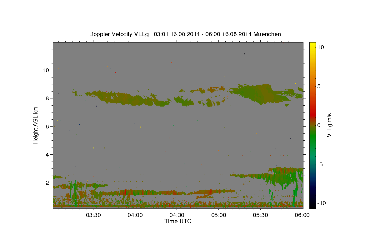375x250 pixels.
Task: Click the 05:30 time tick label
Action: click(x=260, y=215)
